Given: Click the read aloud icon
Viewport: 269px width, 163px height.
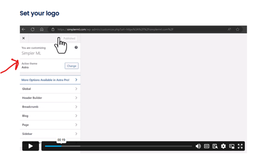Looking at the screenshot, I should (x=229, y=29).
